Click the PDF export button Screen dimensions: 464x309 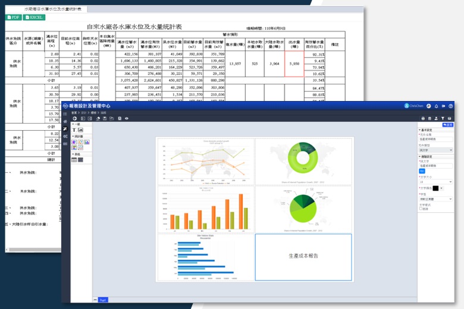13,18
